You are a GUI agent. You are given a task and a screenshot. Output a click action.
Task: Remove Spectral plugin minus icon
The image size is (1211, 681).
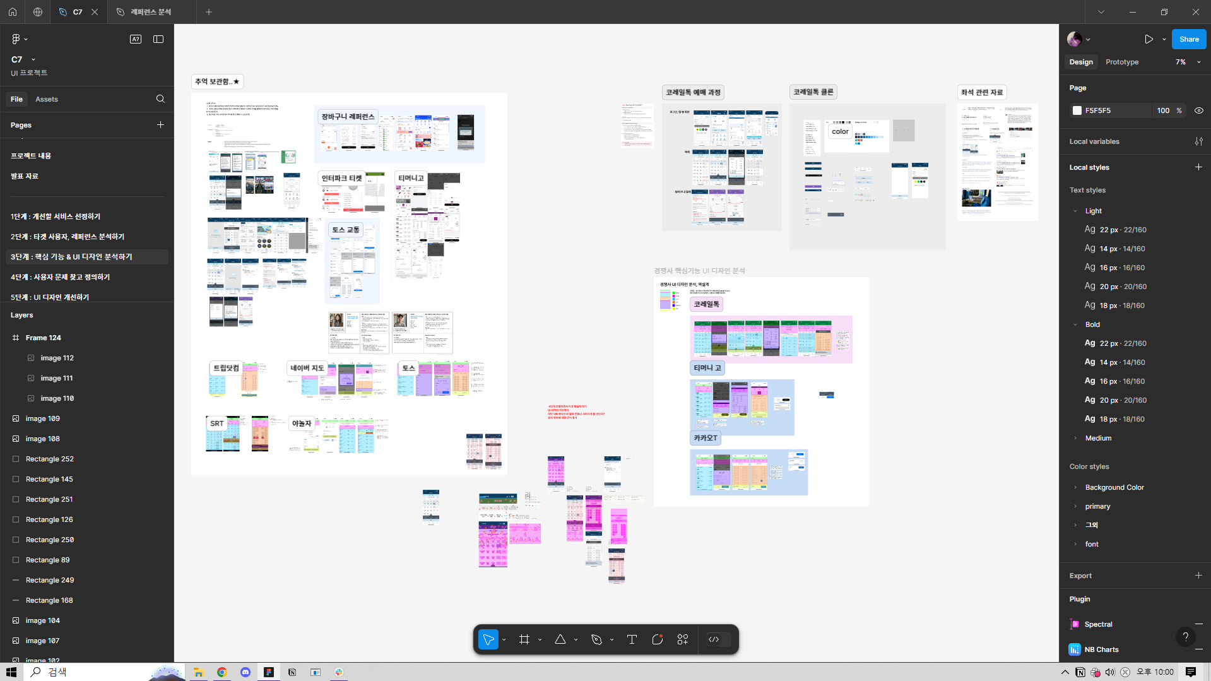pyautogui.click(x=1198, y=624)
